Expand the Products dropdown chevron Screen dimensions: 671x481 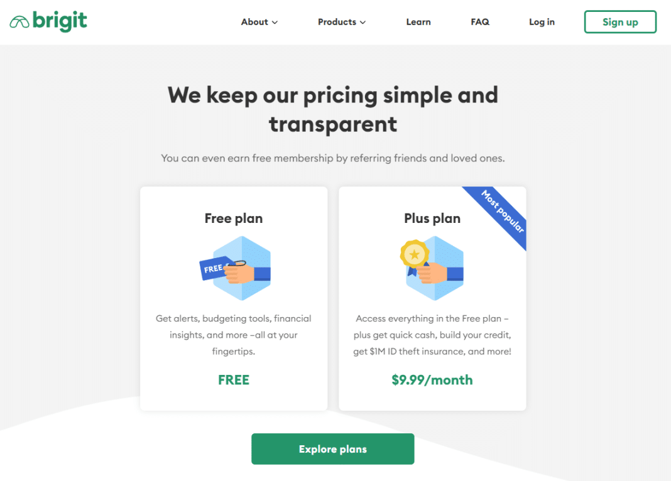point(363,22)
